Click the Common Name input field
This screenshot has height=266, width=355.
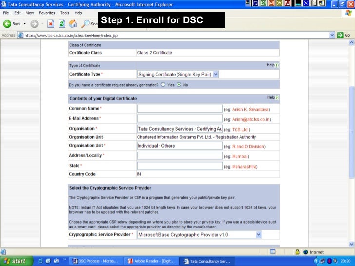click(180, 109)
